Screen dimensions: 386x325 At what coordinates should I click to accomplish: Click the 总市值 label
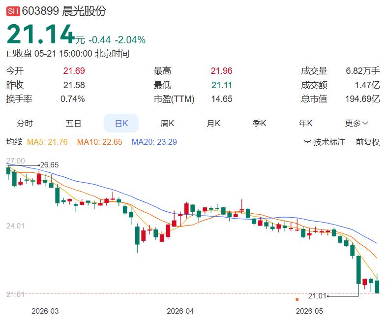[314, 99]
